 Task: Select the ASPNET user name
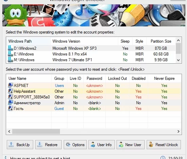pyautogui.click(x=21, y=85)
